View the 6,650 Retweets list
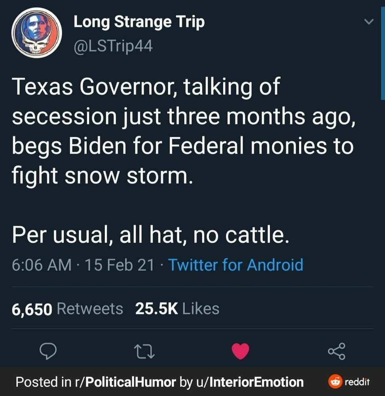The width and height of the screenshot is (385, 396). pyautogui.click(x=67, y=308)
